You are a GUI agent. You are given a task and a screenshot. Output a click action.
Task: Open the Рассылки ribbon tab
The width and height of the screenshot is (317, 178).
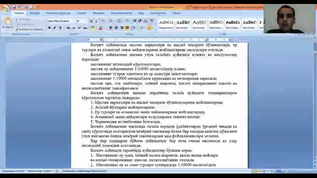pyautogui.click(x=99, y=13)
